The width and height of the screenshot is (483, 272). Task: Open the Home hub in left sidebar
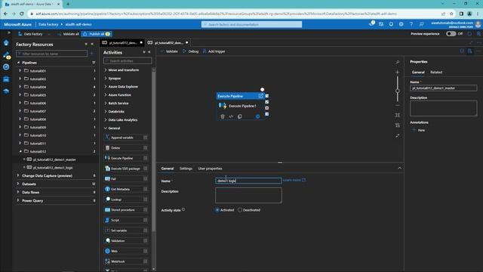click(6, 43)
